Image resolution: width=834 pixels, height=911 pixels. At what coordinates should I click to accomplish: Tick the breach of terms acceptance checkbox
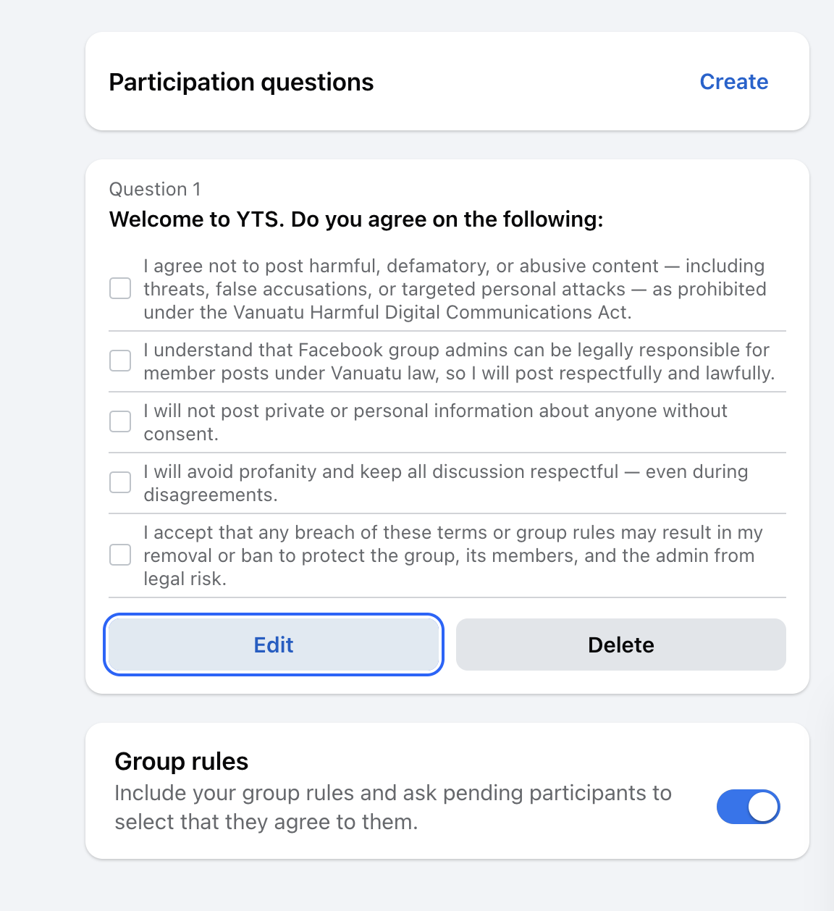(120, 555)
